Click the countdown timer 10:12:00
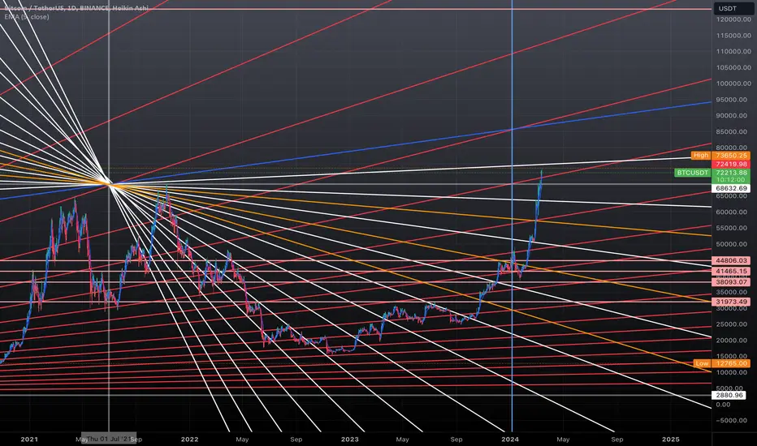The image size is (757, 446). pos(731,180)
